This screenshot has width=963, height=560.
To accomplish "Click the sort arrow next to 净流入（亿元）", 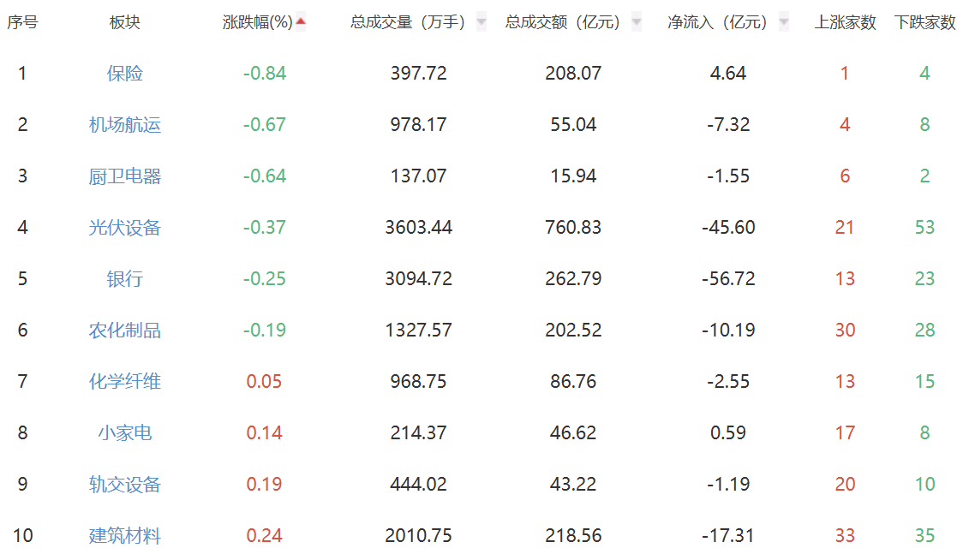I will pos(784,22).
